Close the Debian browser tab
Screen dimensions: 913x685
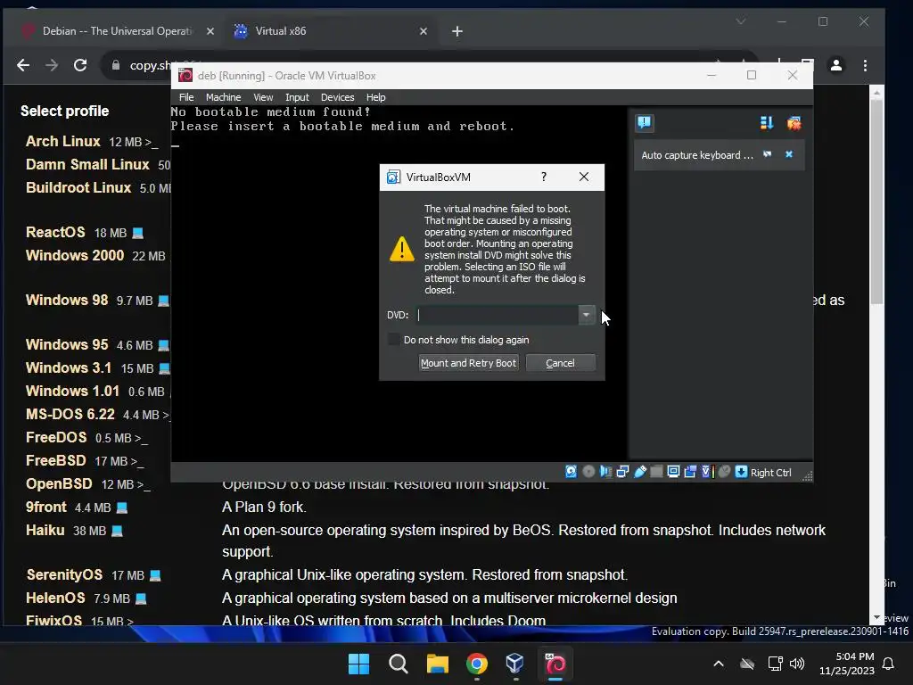click(x=210, y=31)
